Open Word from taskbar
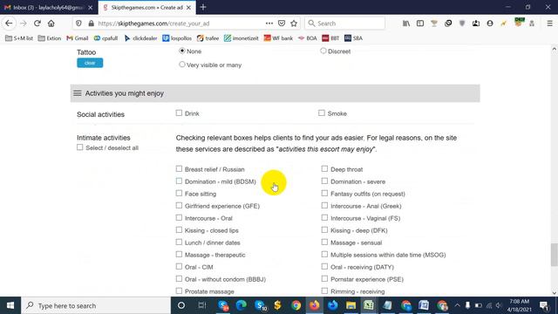This screenshot has width=558, height=314. (424, 305)
